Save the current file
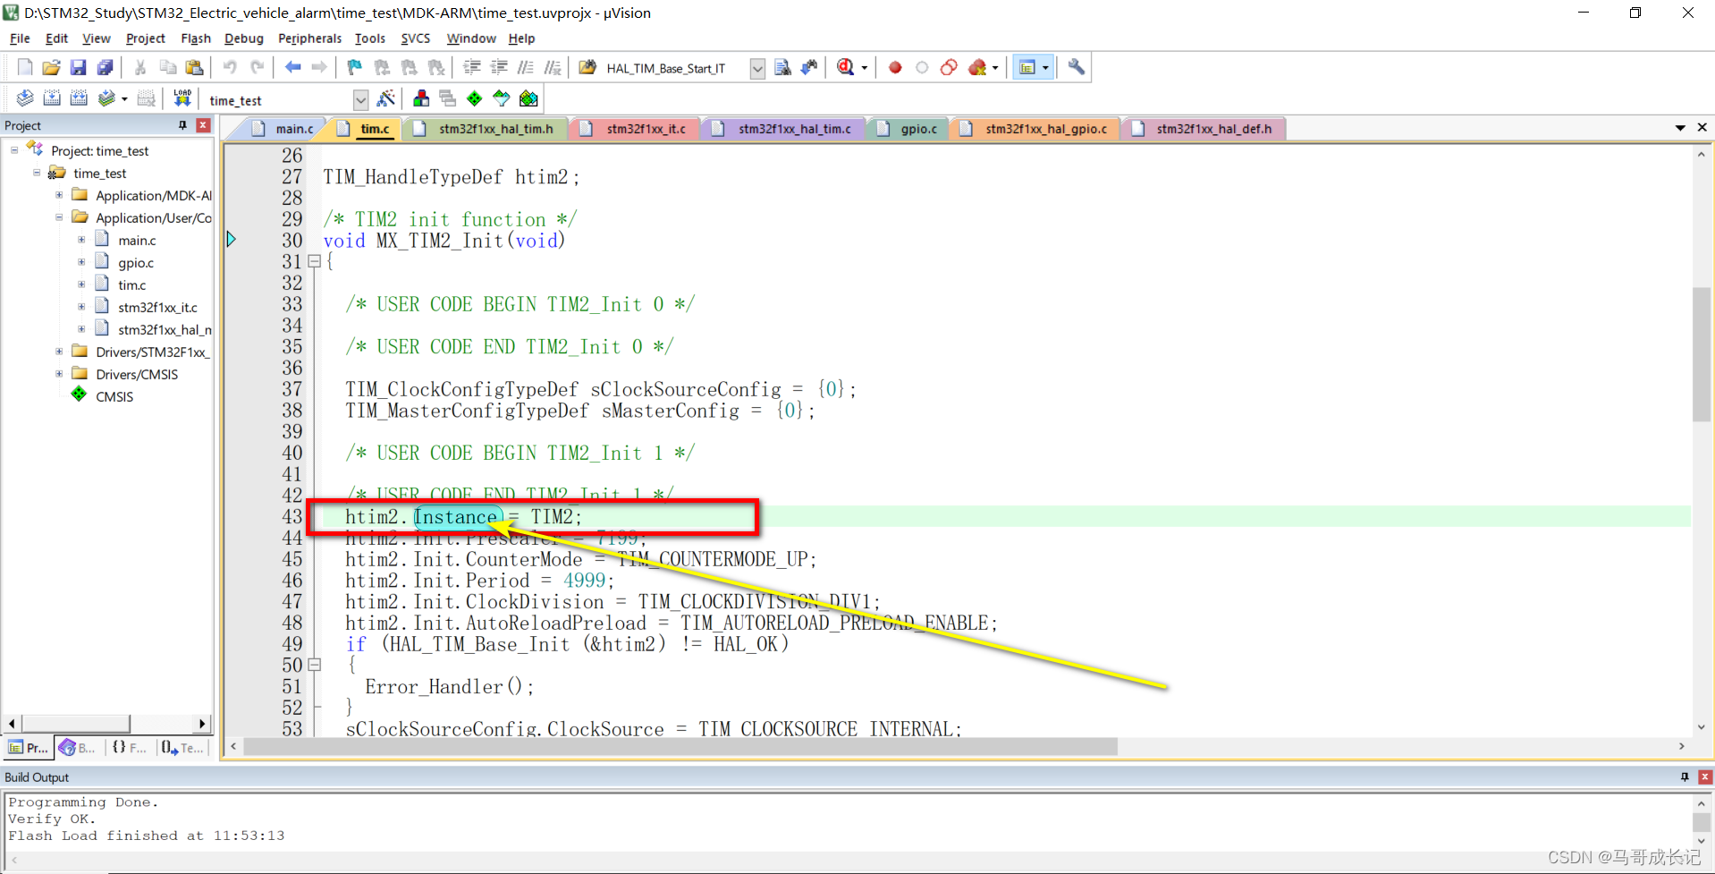The height and width of the screenshot is (874, 1715). click(x=78, y=67)
